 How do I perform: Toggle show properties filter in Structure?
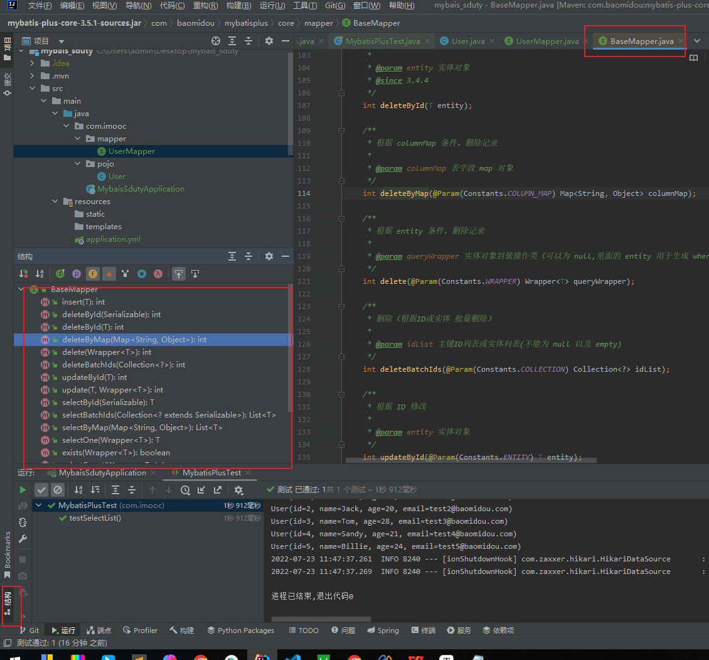(77, 273)
